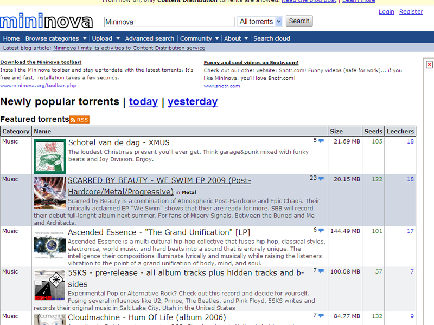The height and width of the screenshot is (325, 434).
Task: Show yesterday's newly popular torrents
Action: (193, 102)
